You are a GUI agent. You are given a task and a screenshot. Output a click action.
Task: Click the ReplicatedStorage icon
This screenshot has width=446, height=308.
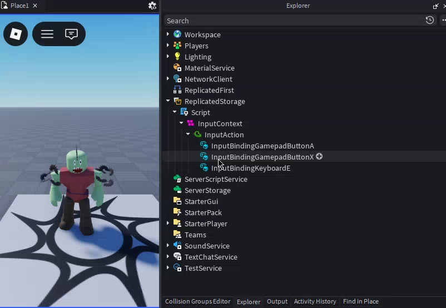177,101
